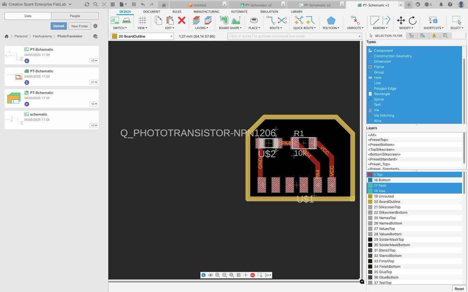
Task: Toggle visibility of layer 18 Vias
Action: [414, 191]
